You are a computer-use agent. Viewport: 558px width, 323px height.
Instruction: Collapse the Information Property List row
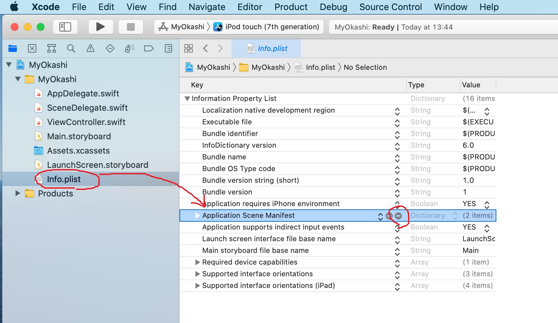187,98
